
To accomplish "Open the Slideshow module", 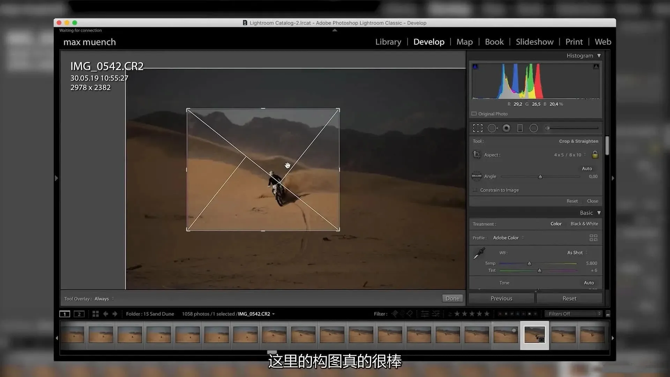I will tap(534, 42).
